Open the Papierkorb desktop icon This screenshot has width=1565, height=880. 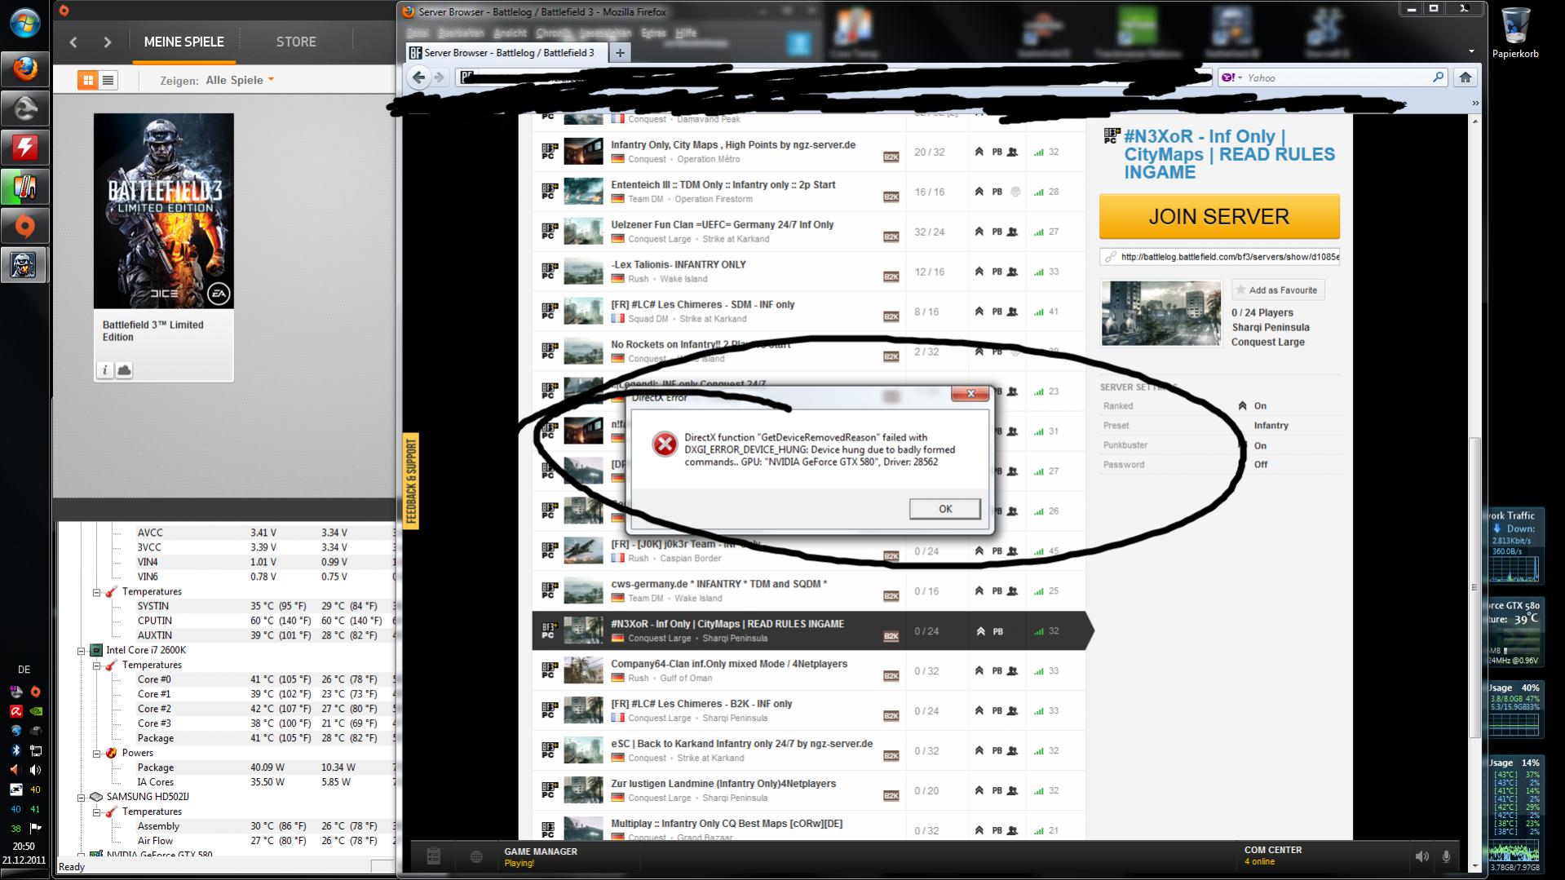pos(1515,33)
